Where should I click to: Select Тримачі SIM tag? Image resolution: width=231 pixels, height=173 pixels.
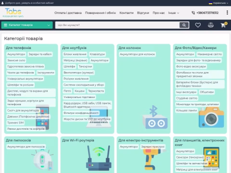(15, 123)
